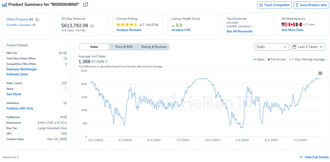Open the Office Products rank chart icon
330x162 pixels.
[x=38, y=19]
